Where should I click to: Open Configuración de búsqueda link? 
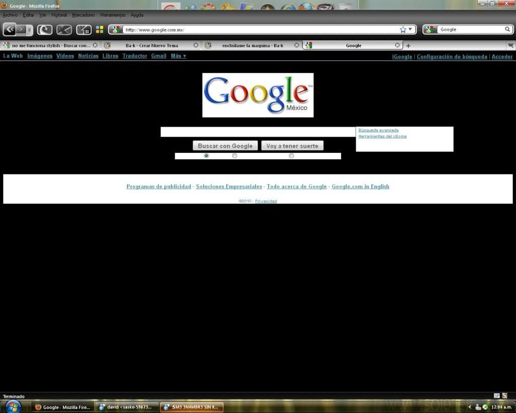pos(452,56)
